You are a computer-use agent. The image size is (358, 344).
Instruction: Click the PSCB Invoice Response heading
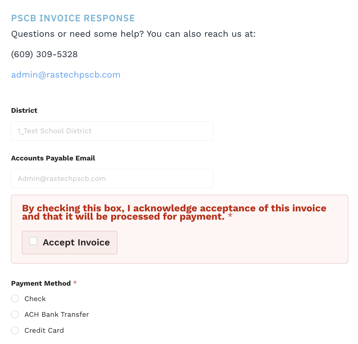[x=73, y=18]
